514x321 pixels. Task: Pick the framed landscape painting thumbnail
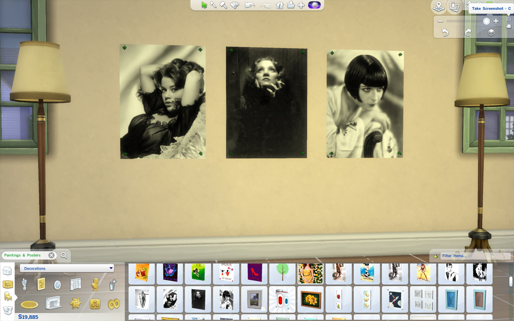pos(254,300)
